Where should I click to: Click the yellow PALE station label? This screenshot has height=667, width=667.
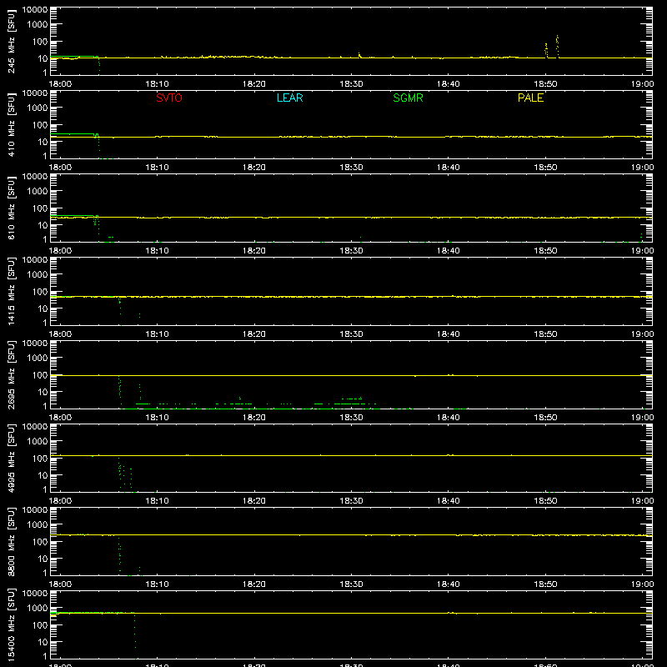tap(530, 98)
